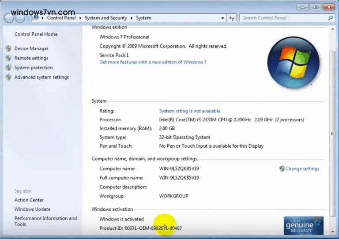The width and height of the screenshot is (339, 239).
Task: Click the magnifier icon in the search box
Action: tap(330, 18)
